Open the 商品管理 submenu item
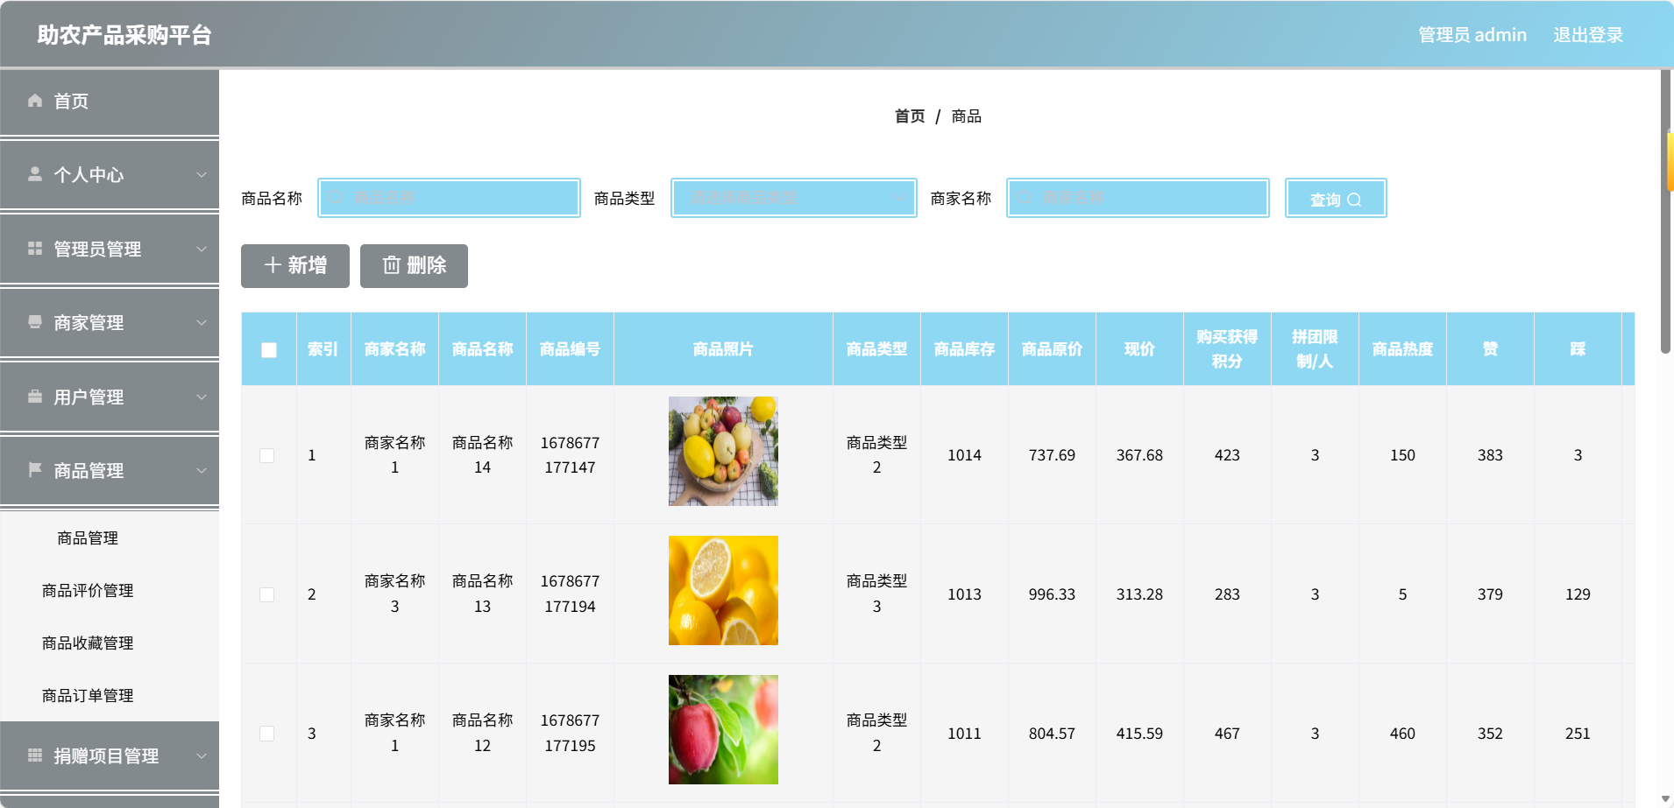The width and height of the screenshot is (1674, 808). tap(88, 538)
